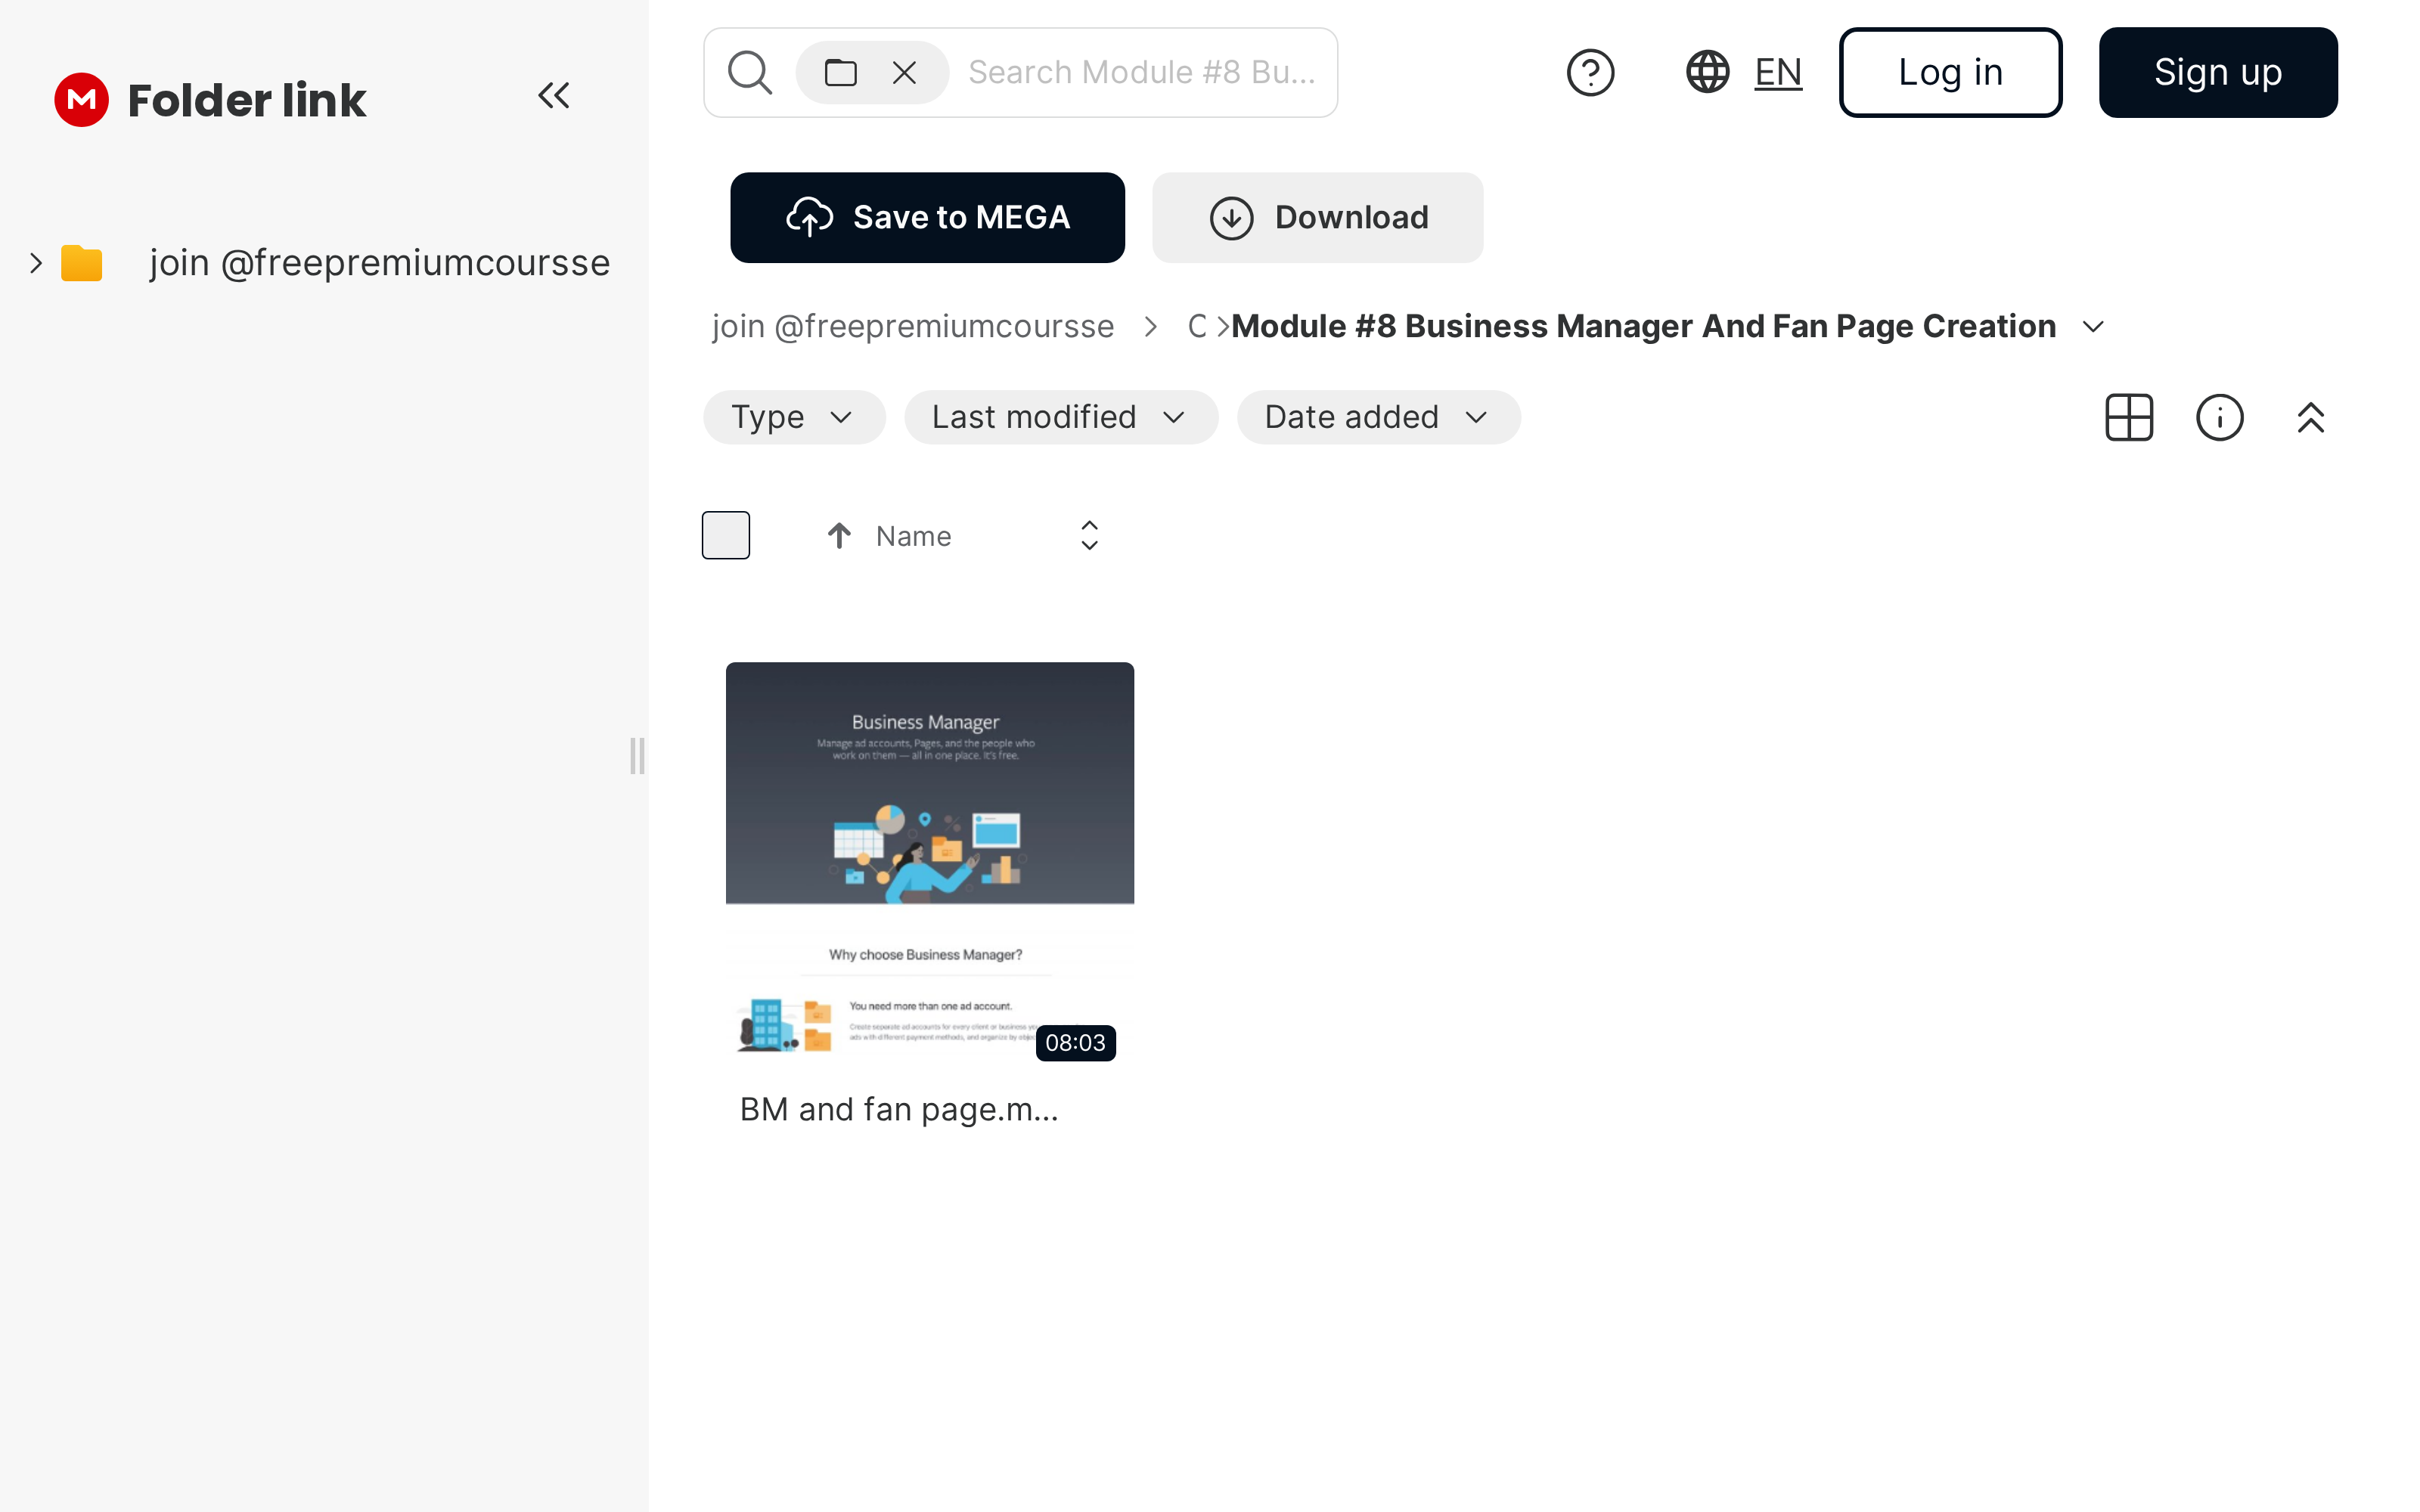Click the 08:03 duration badge
This screenshot has height=1512, width=2420.
coord(1075,1043)
